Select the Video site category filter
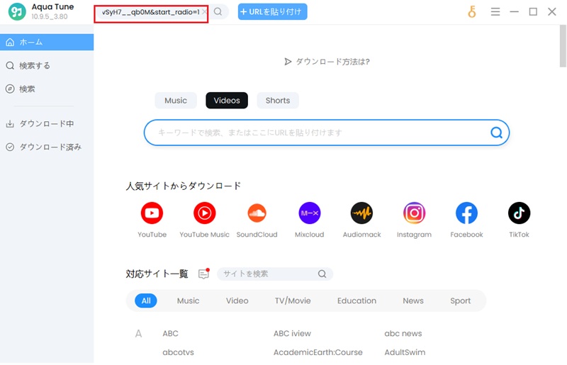This screenshot has width=567, height=365. (237, 301)
